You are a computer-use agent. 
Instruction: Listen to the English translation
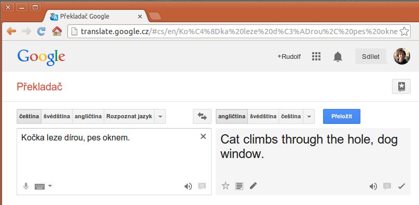click(x=373, y=186)
